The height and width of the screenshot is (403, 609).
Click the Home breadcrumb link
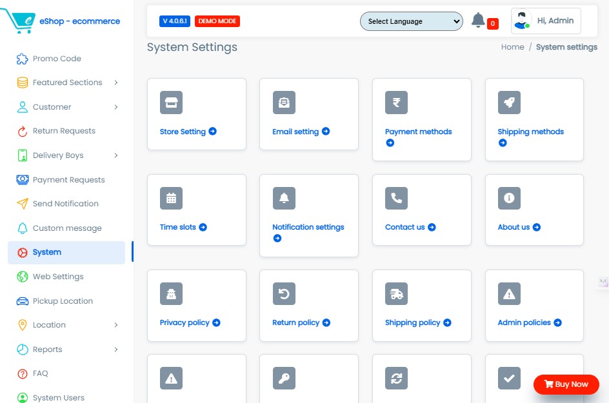(x=512, y=47)
